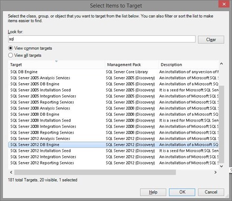Viewport: 232px width, 201px height.
Task: Select SQL Server 2008 Reporting Services
Action: point(113,133)
